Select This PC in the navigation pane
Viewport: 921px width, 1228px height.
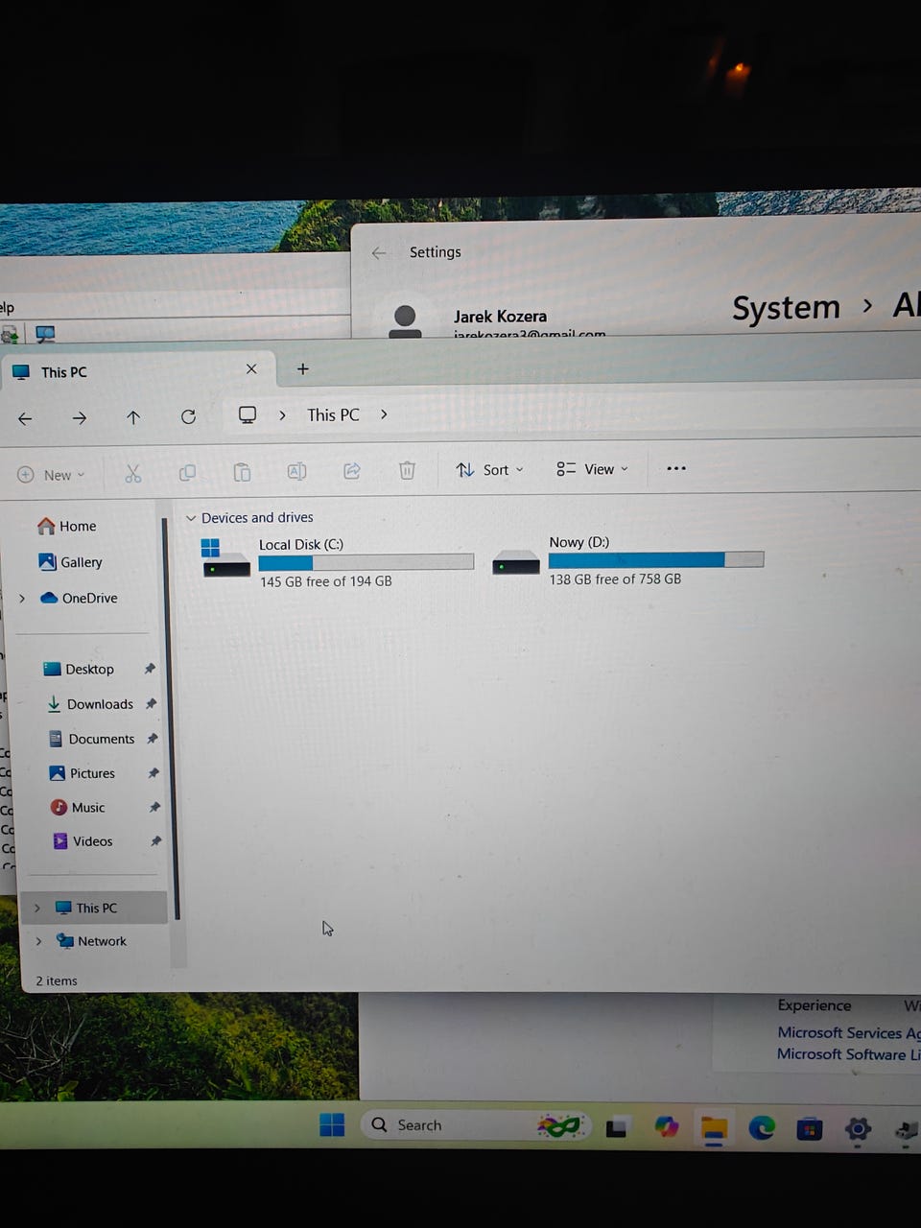pos(96,908)
